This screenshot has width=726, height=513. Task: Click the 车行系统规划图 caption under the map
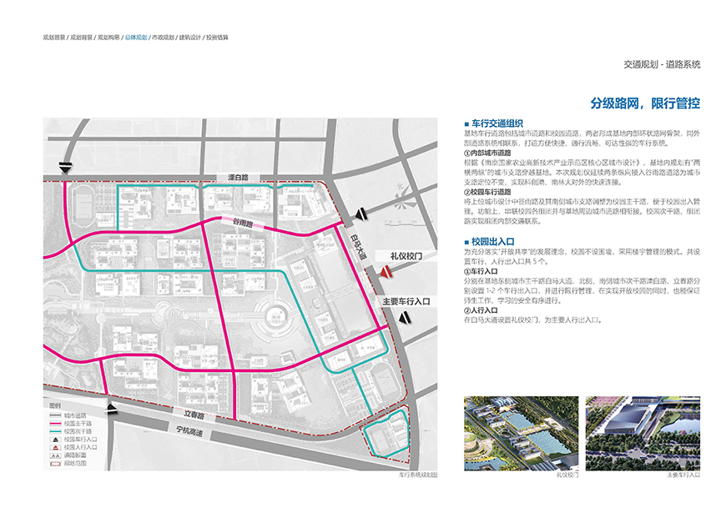pyautogui.click(x=418, y=475)
